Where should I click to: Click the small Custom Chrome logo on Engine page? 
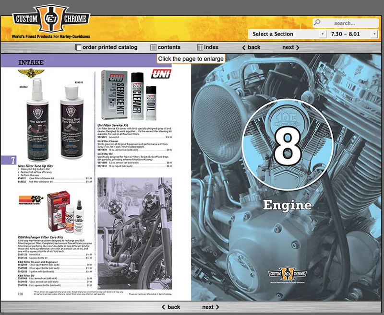coord(288,274)
